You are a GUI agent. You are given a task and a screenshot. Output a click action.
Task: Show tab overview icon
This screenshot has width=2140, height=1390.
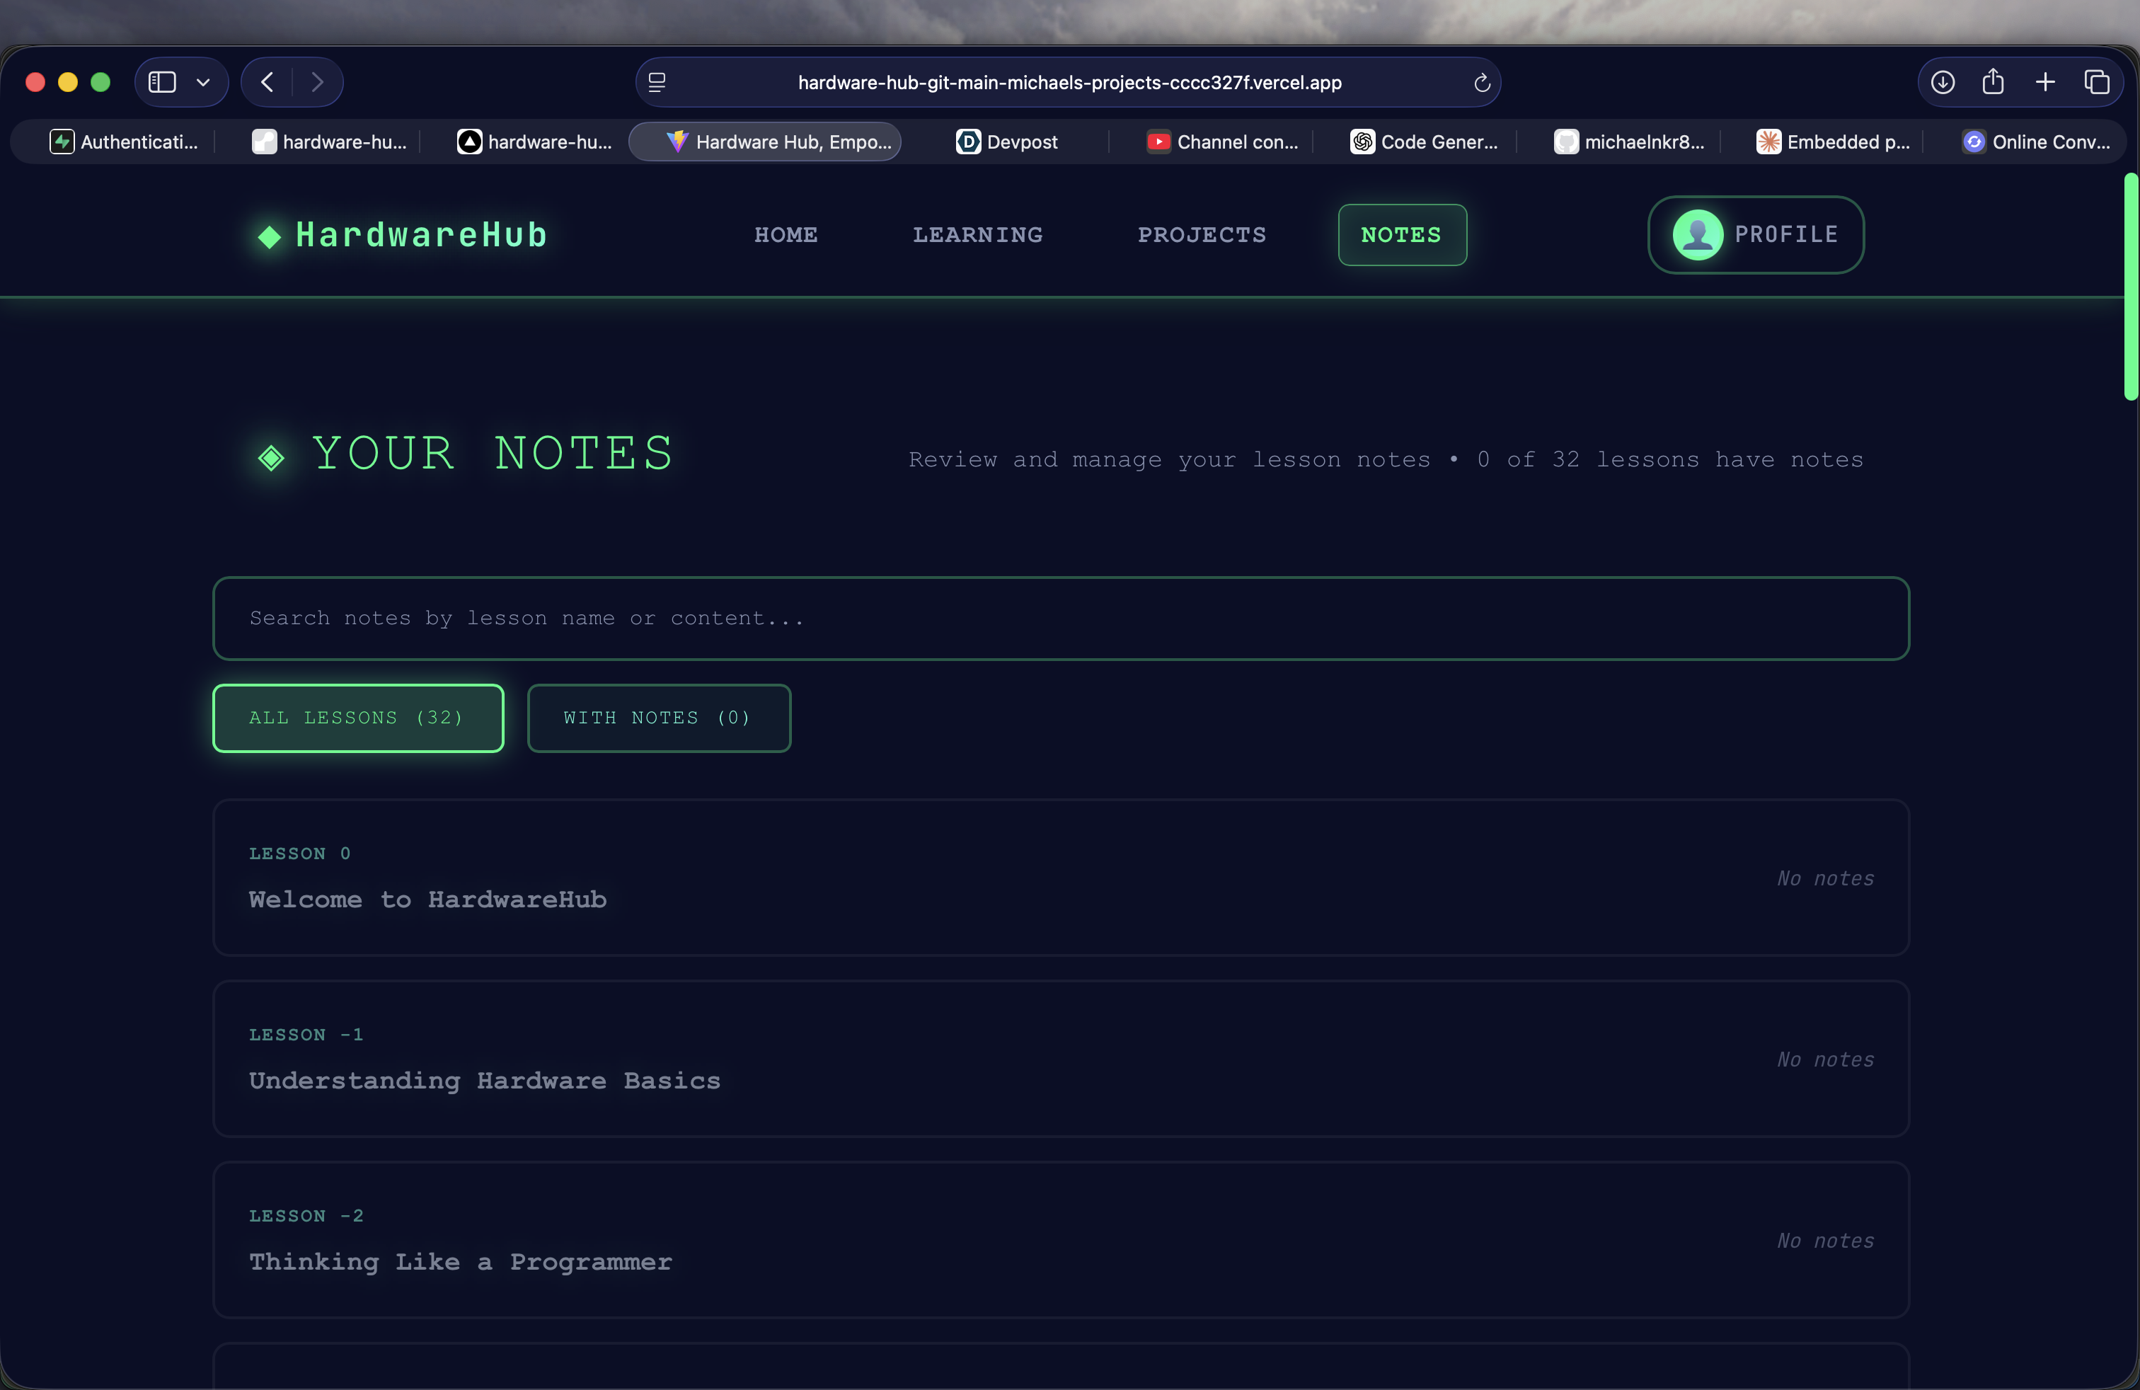[x=2097, y=83]
